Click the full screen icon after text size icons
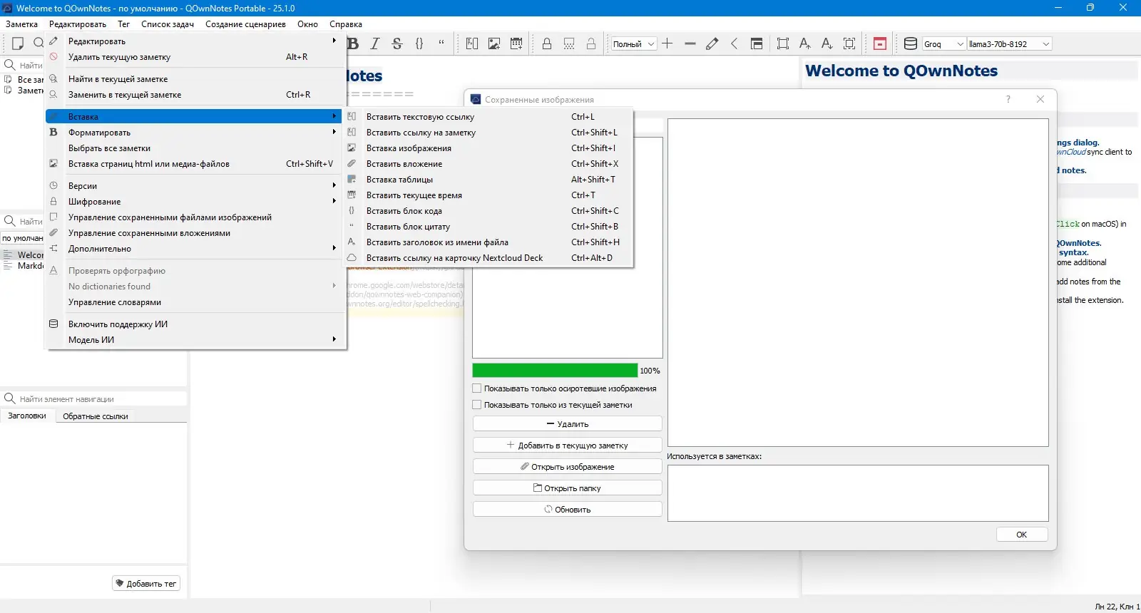 (x=849, y=43)
